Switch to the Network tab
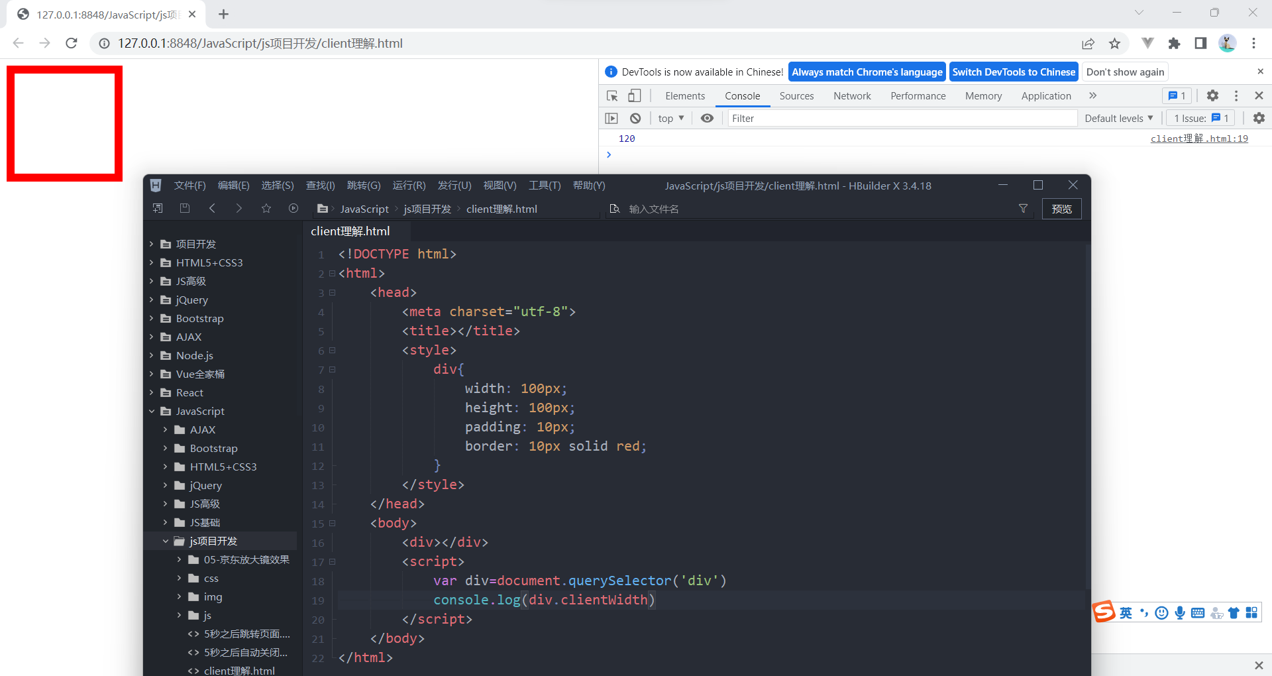 tap(852, 95)
